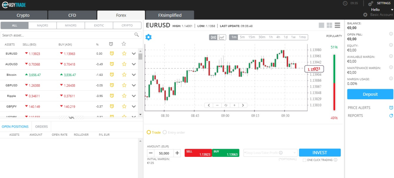Expand the GBPUSD row chevron

(x=134, y=85)
